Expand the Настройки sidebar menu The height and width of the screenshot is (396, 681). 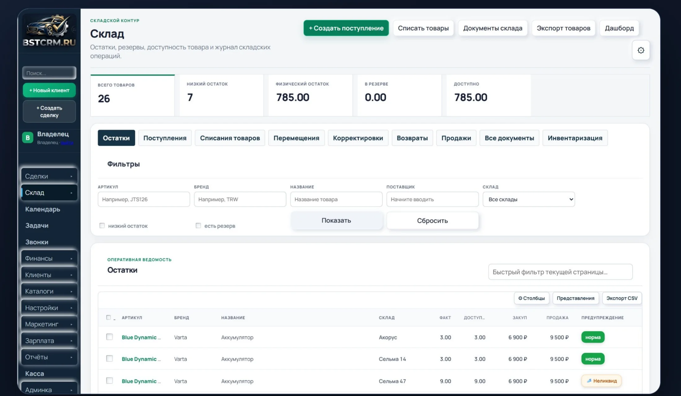pyautogui.click(x=49, y=308)
